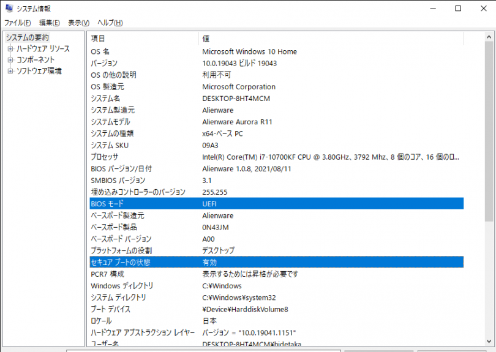The width and height of the screenshot is (496, 352).
Task: Click the value Microsoft Windows 10 Home
Action: pyautogui.click(x=249, y=51)
